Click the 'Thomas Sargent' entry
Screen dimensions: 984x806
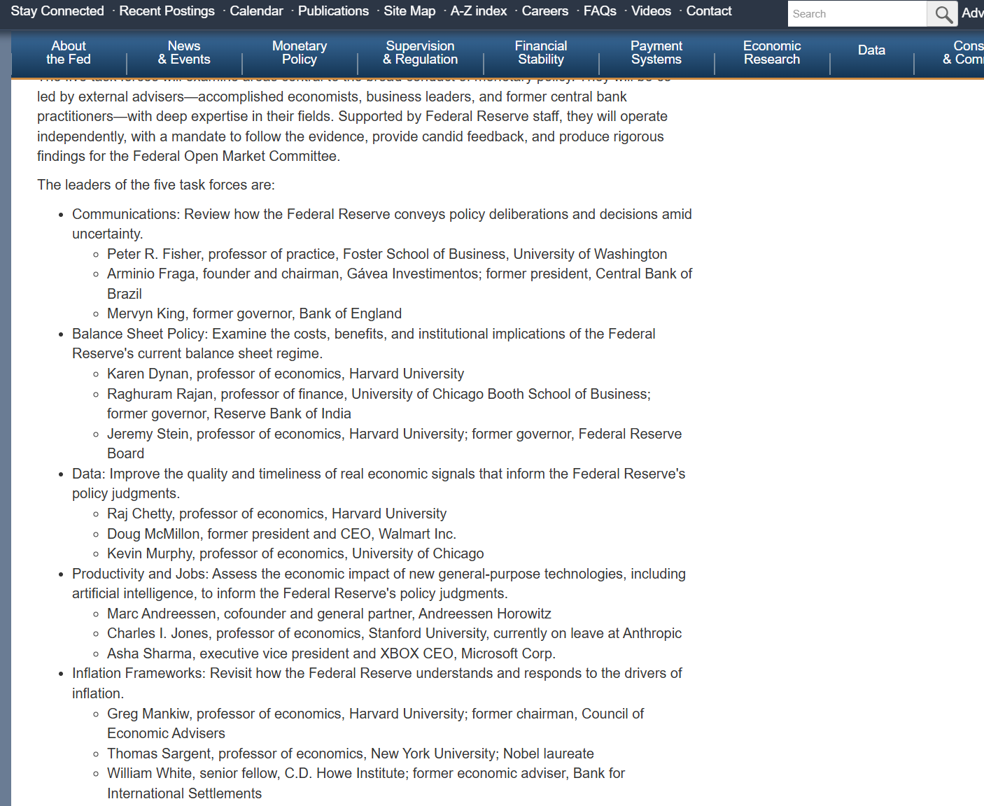(x=350, y=754)
